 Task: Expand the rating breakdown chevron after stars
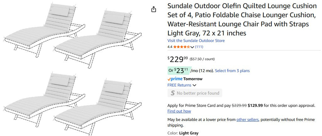pos(192,47)
